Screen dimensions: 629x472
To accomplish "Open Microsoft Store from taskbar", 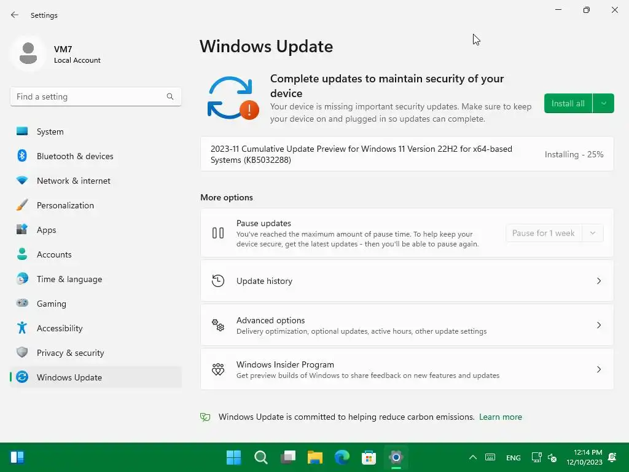I will coord(369,457).
